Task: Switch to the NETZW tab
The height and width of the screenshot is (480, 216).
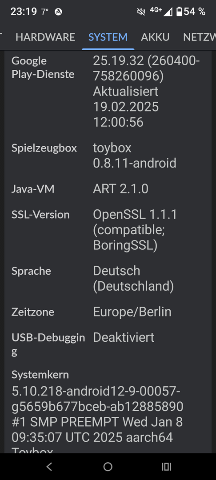Action: (x=200, y=37)
